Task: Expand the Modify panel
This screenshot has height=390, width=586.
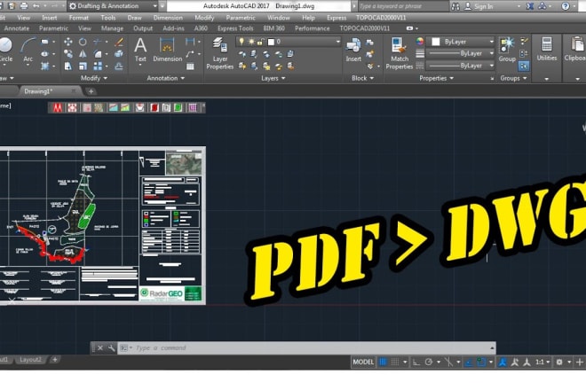Action: [94, 78]
